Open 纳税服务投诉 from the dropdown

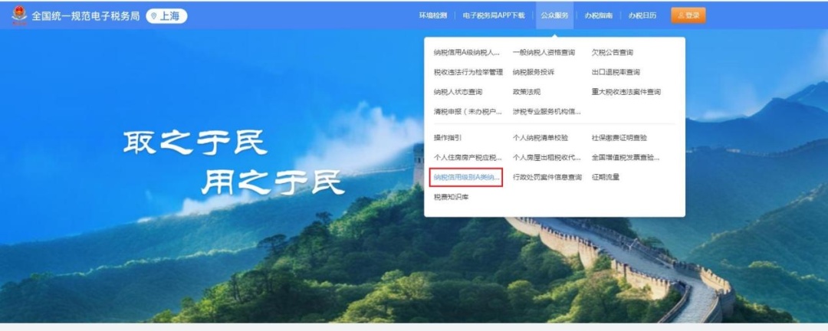pyautogui.click(x=534, y=72)
